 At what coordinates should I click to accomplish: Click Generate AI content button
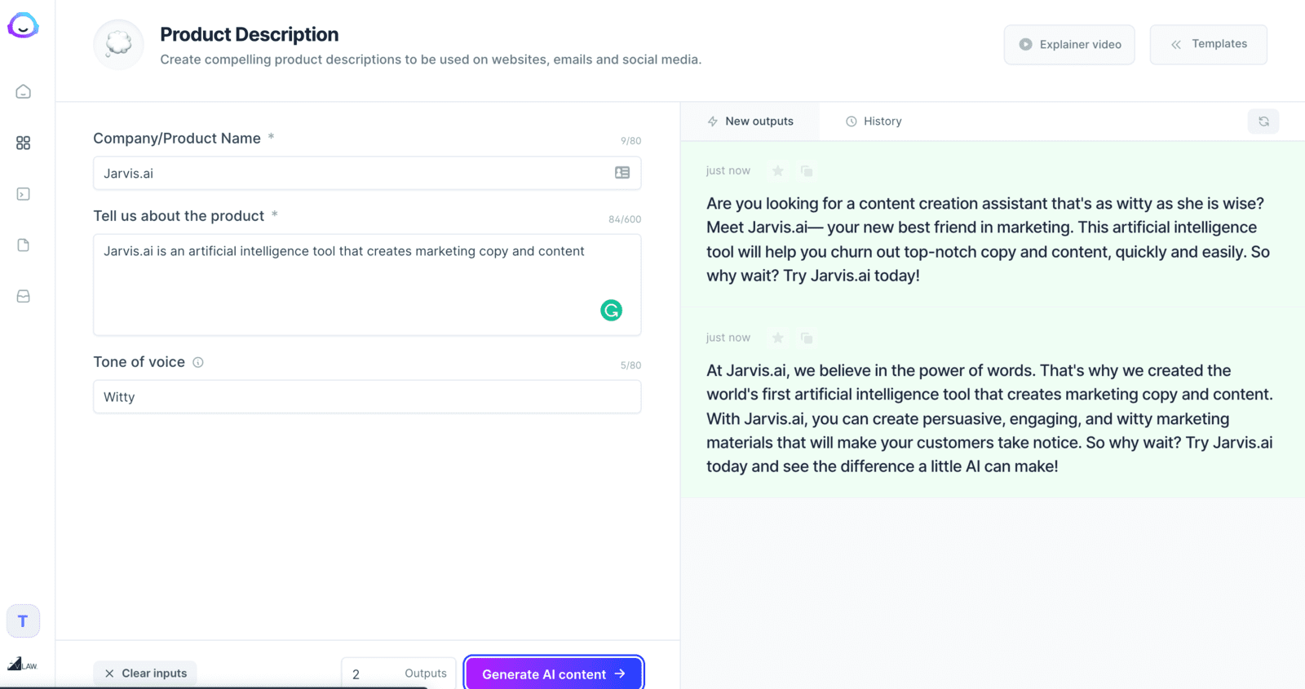click(554, 674)
